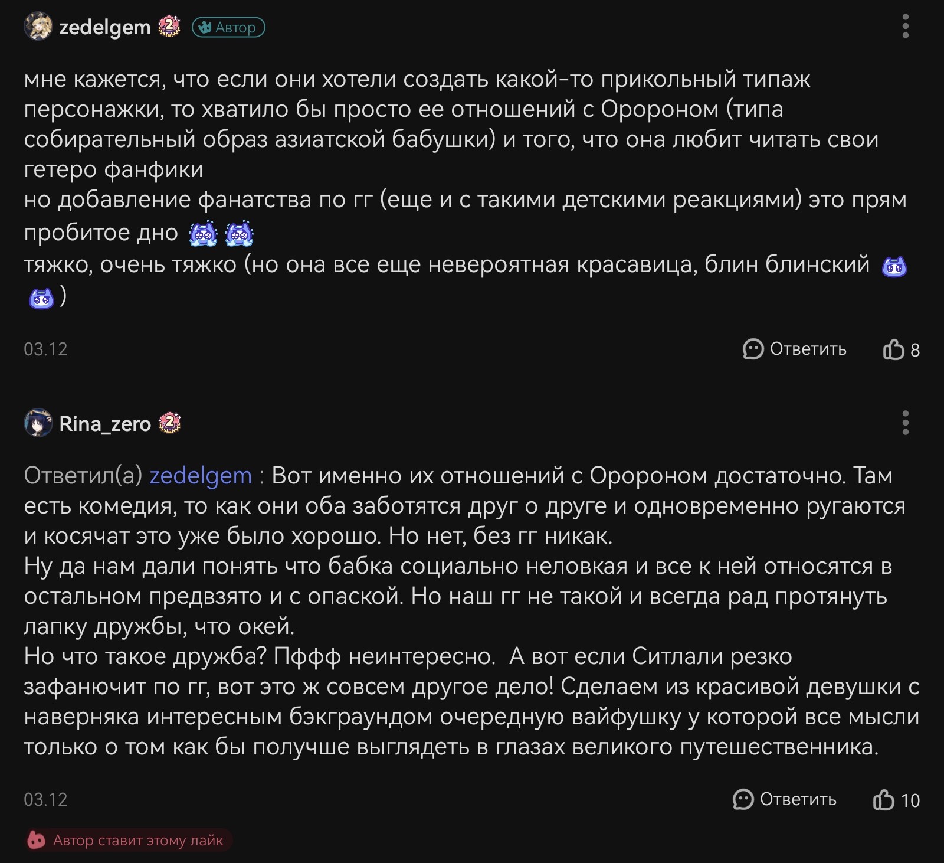
Task: Like zedelgem's comment with thumbs-up
Action: point(893,349)
